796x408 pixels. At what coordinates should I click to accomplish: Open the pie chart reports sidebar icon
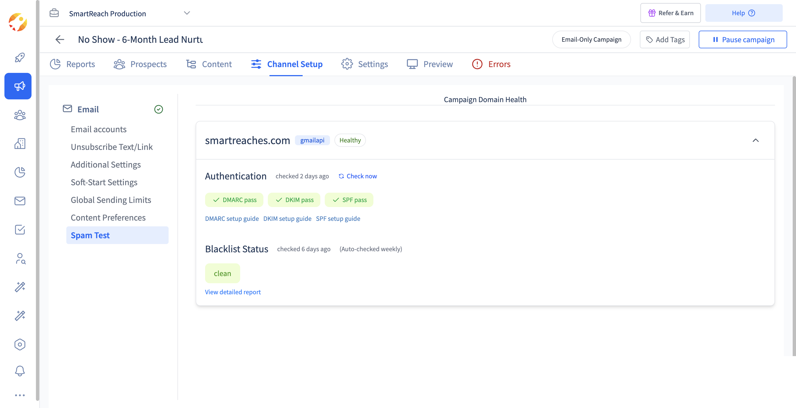coord(20,172)
